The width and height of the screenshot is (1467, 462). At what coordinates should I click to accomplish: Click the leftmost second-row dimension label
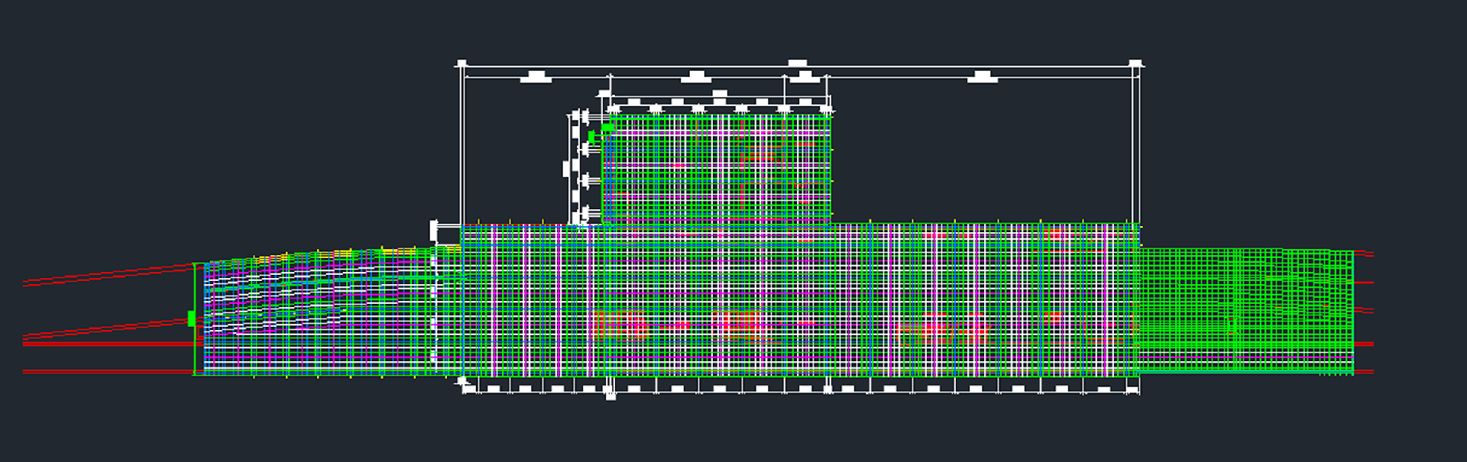click(536, 76)
